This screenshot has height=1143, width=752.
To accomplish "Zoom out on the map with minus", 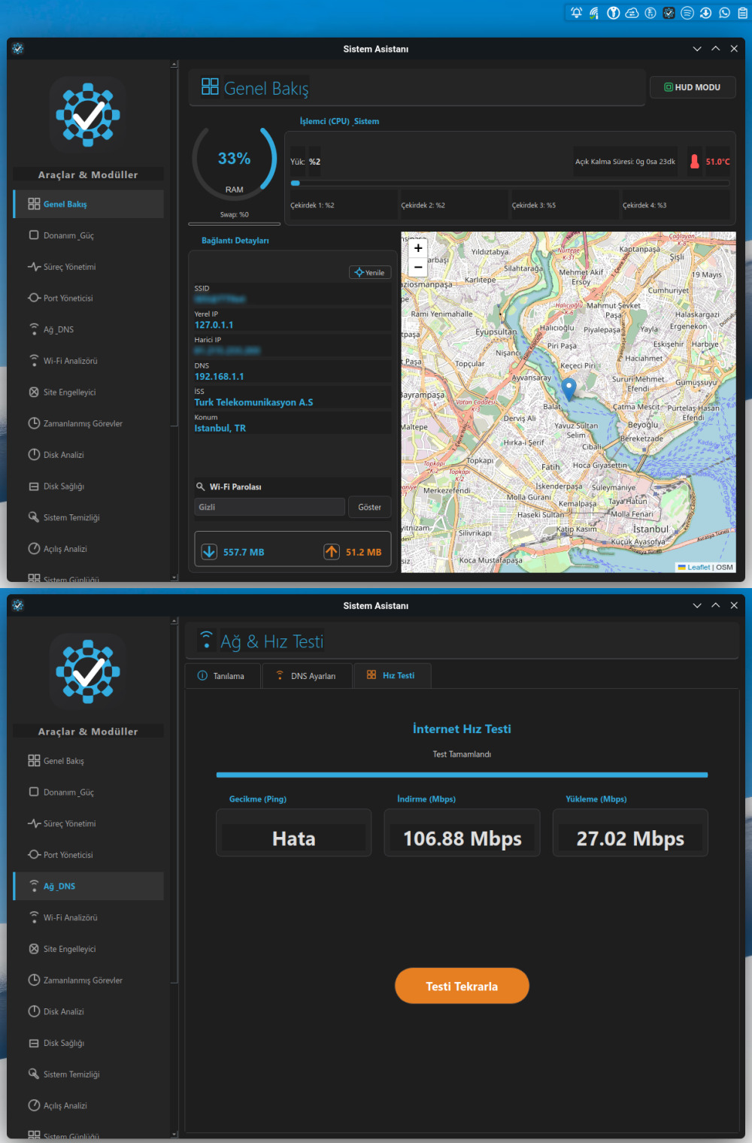I will pyautogui.click(x=418, y=267).
